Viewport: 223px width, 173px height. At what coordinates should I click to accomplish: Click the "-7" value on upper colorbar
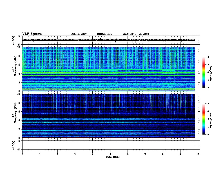[208, 88]
